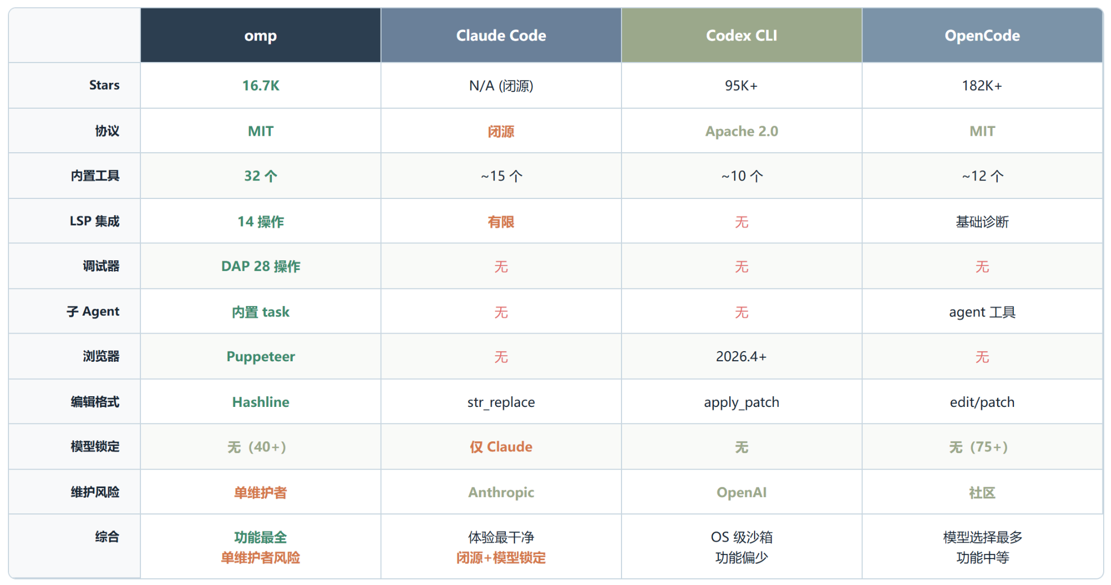
Task: Click the ~12 个 tools cell
Action: 982,176
